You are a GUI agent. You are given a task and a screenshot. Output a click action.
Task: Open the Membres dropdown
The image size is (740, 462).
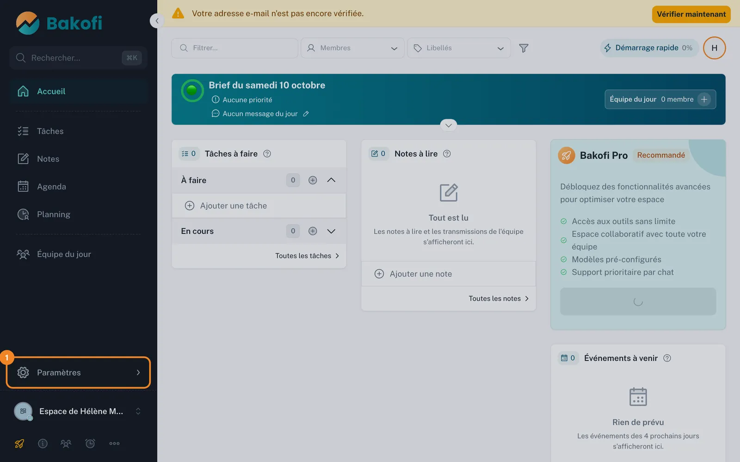tap(352, 48)
